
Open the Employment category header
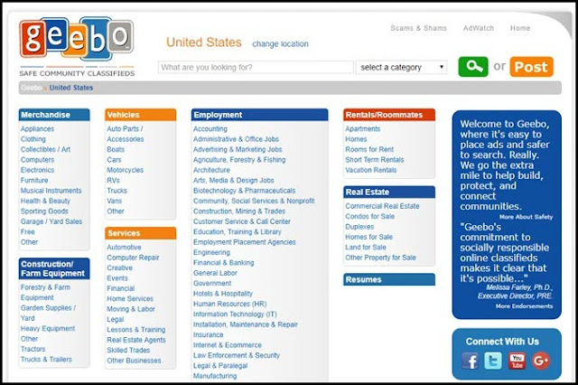click(x=259, y=115)
